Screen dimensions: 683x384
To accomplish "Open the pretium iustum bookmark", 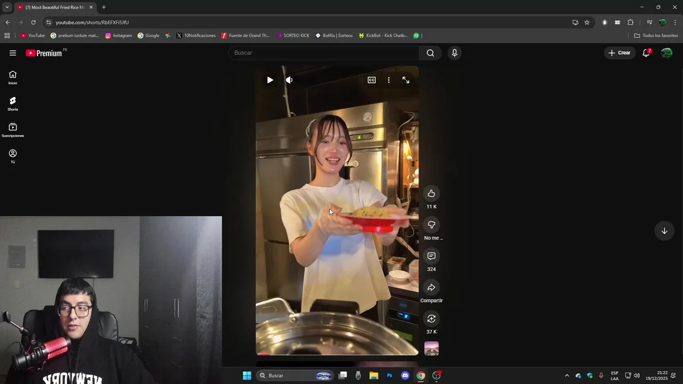I will 75,36.
